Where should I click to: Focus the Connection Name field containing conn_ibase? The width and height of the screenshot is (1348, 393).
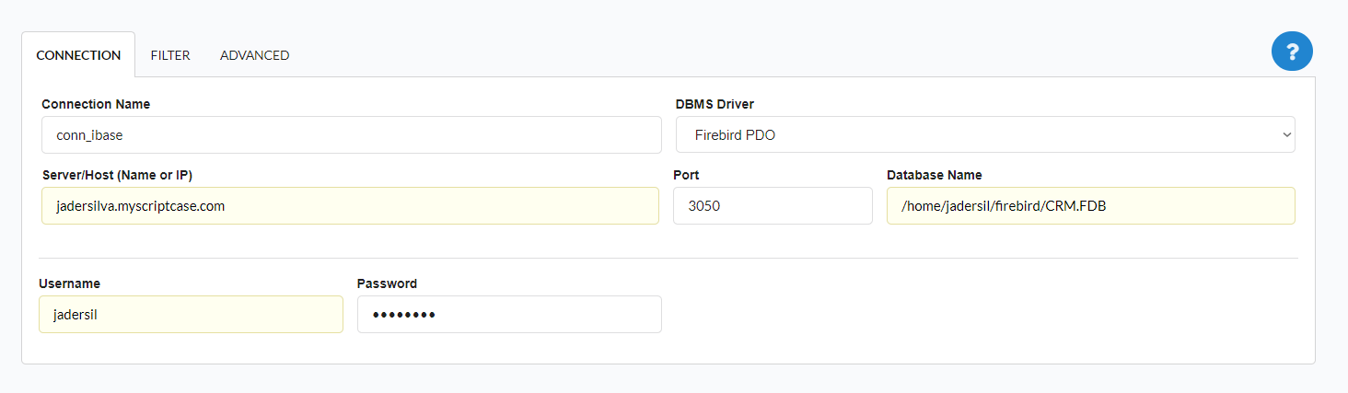(352, 134)
